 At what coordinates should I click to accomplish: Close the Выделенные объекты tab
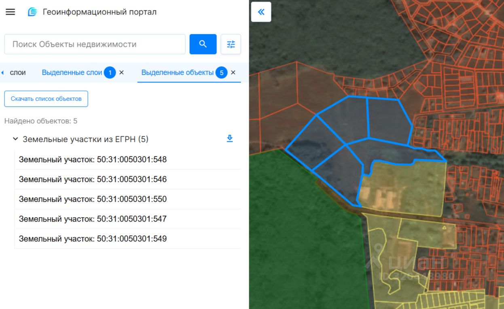click(x=233, y=72)
